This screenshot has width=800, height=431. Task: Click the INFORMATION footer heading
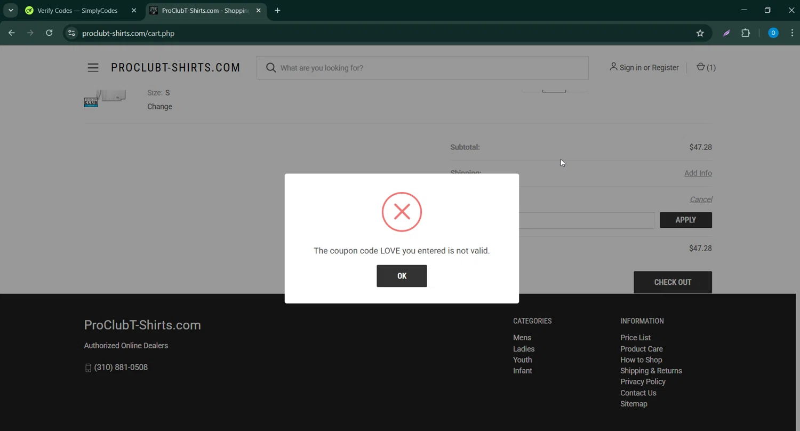point(642,321)
